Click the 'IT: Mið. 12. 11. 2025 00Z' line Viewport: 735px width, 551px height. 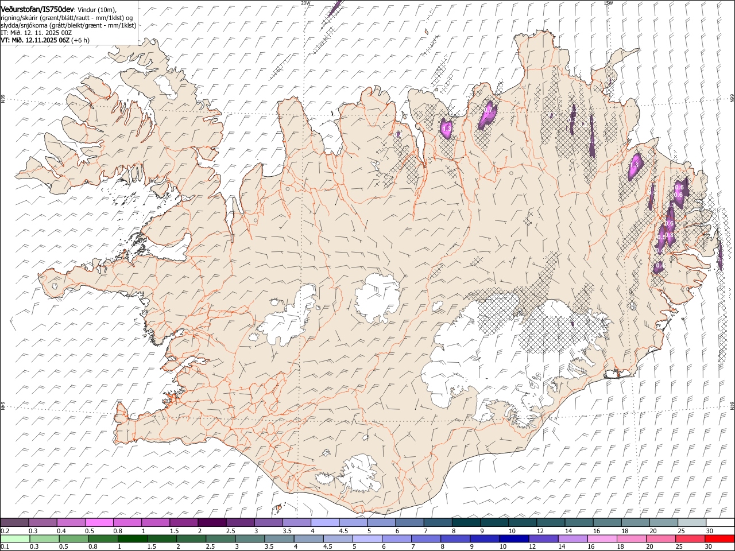[36, 33]
